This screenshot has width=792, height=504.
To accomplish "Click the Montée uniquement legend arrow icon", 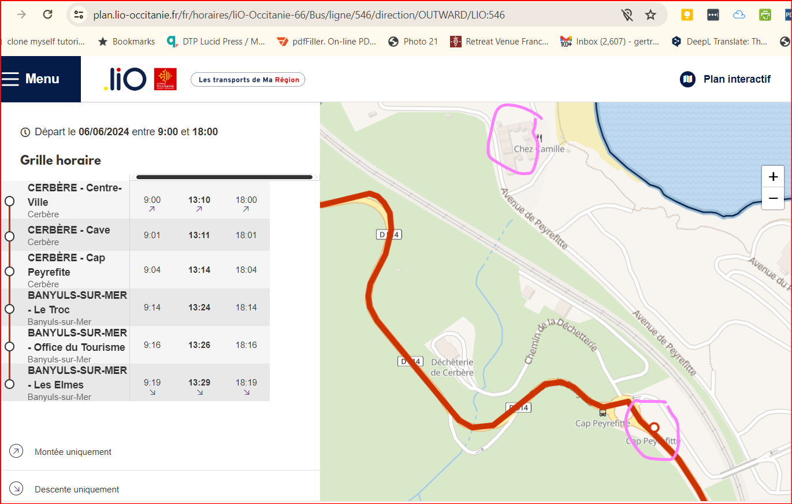I will tap(16, 451).
